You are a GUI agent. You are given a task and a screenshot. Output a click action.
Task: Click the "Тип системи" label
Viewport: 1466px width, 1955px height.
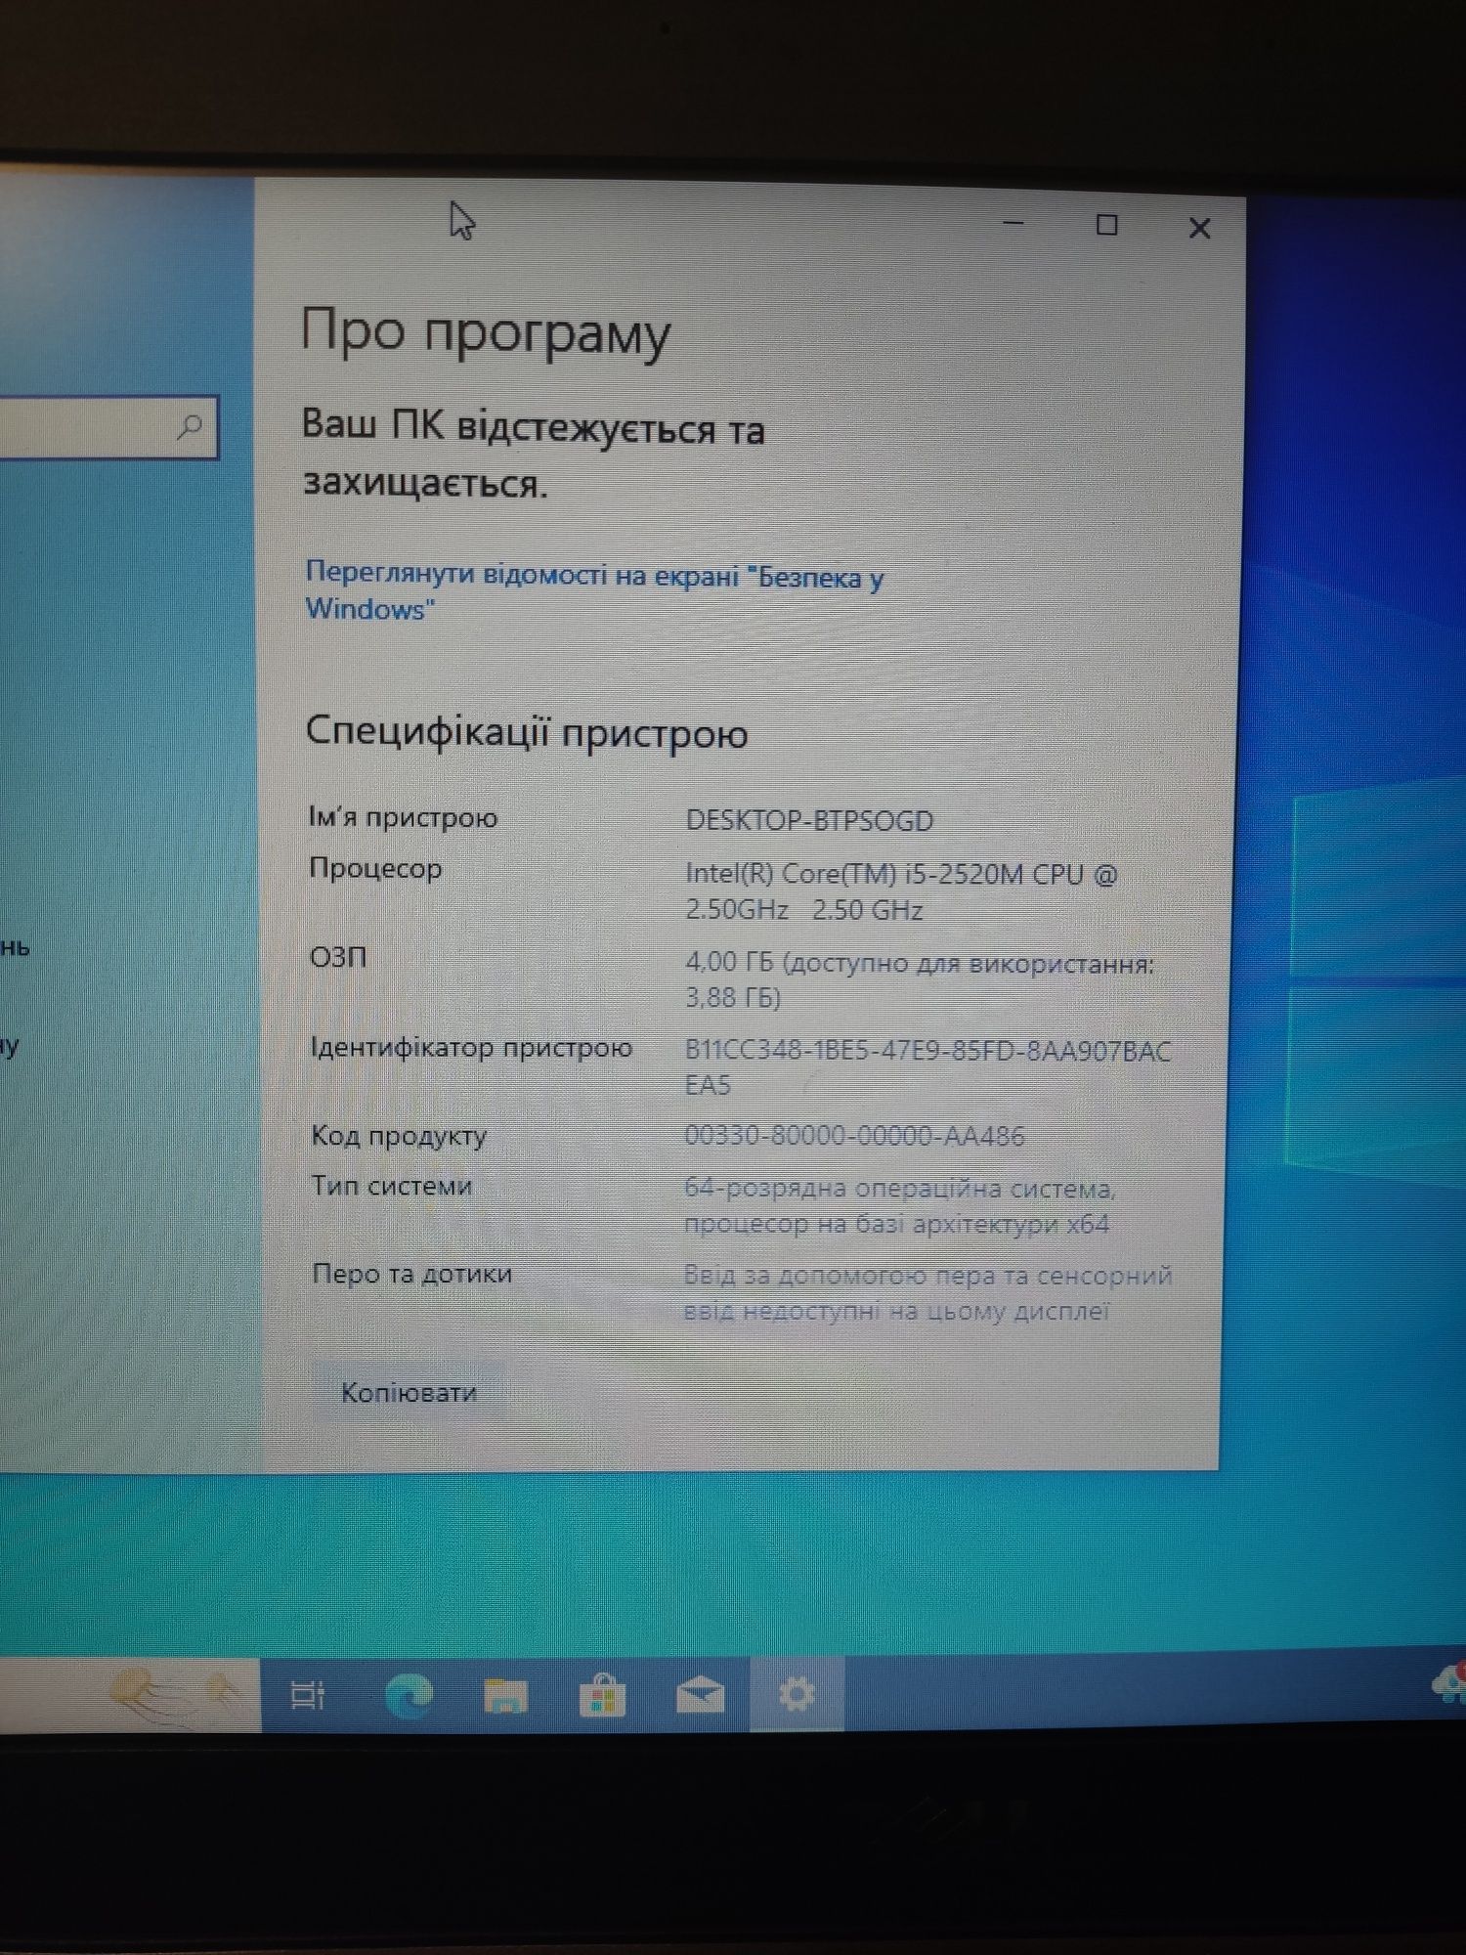click(392, 1186)
